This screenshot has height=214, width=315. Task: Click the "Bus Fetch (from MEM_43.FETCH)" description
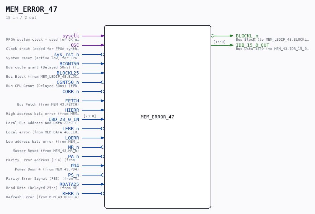click(x=48, y=105)
